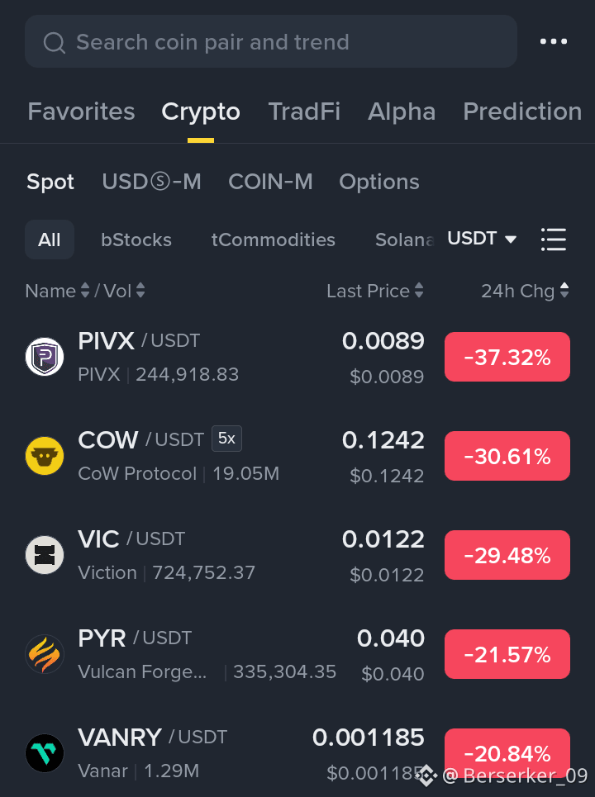Click the list view layout icon

pos(554,240)
